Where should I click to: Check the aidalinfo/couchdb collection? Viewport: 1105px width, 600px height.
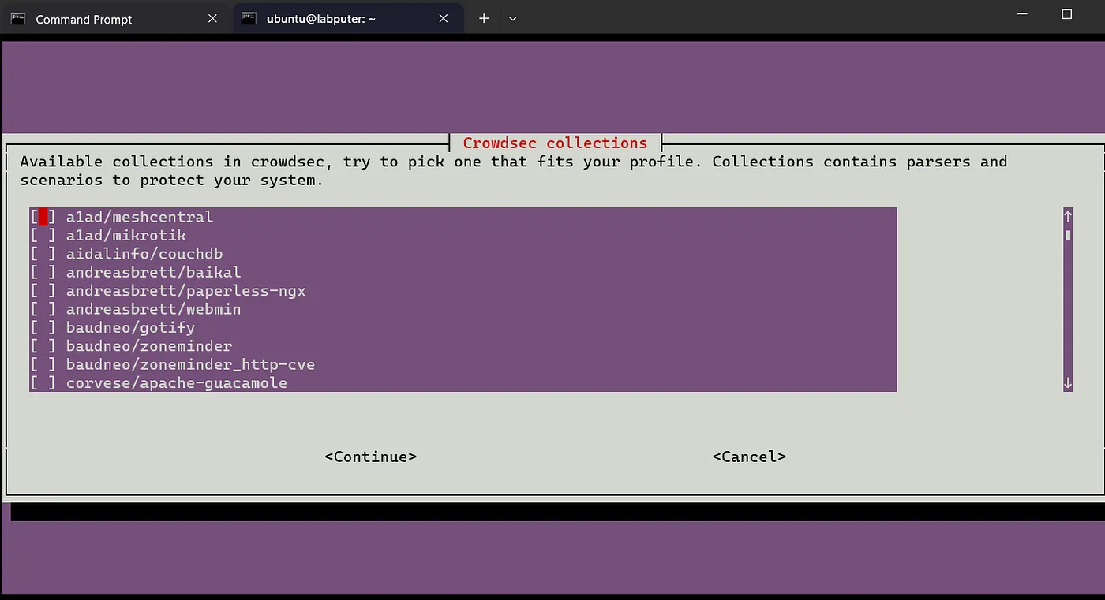43,254
